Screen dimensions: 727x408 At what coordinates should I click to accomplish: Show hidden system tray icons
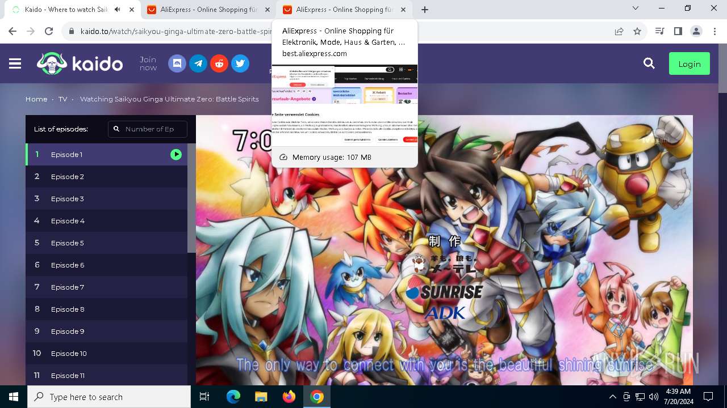(612, 397)
